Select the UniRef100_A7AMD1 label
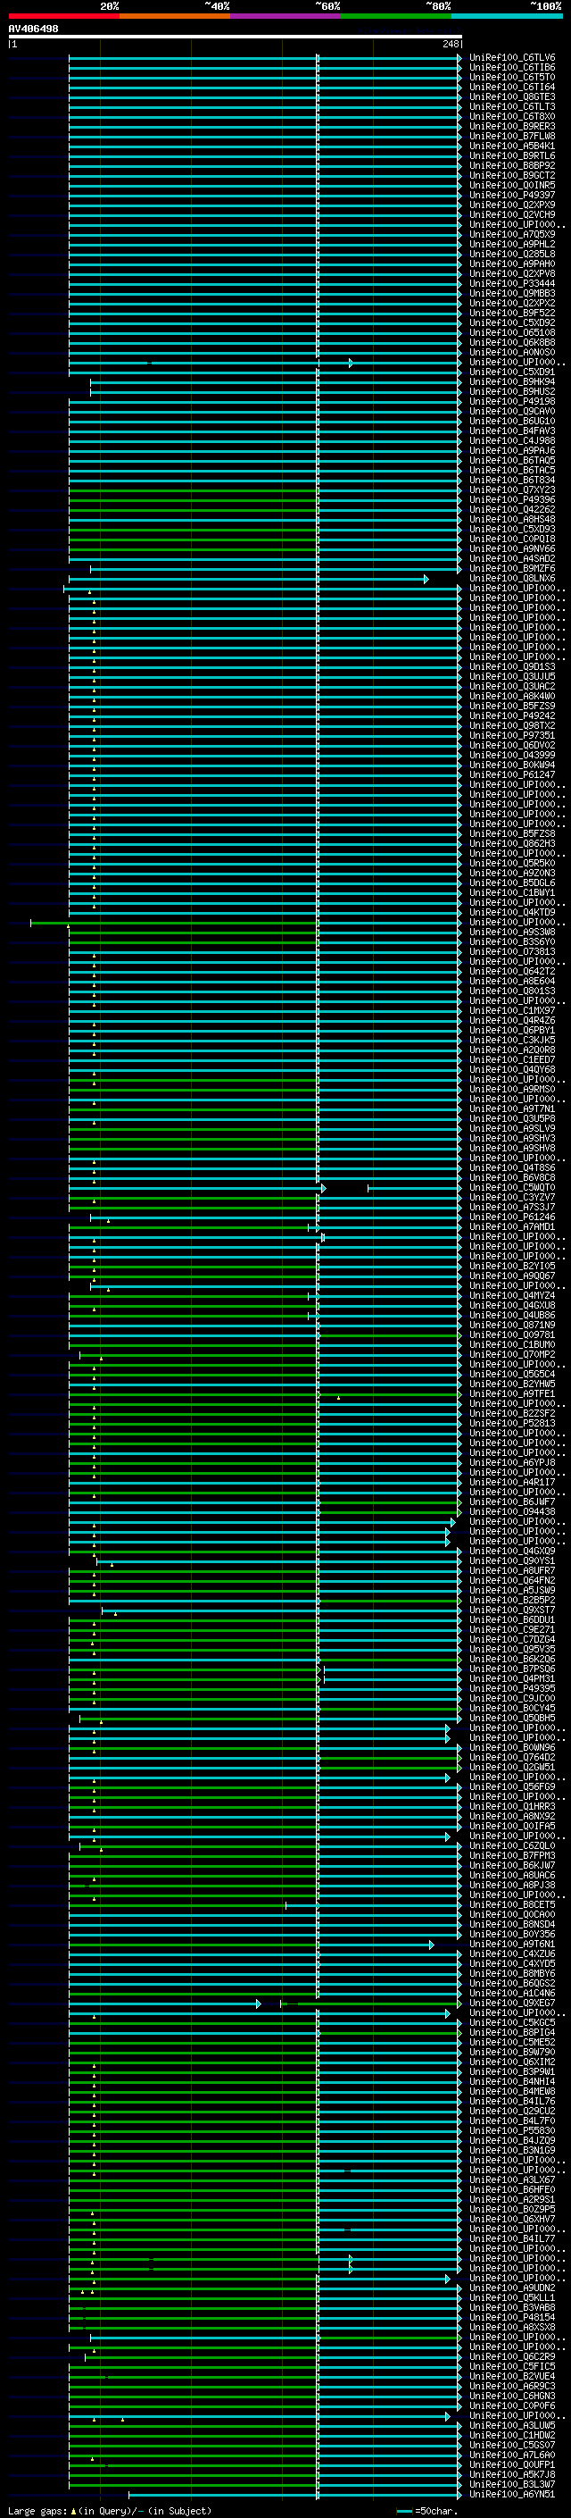Image resolution: width=571 pixels, height=2518 pixels. pos(512,1226)
